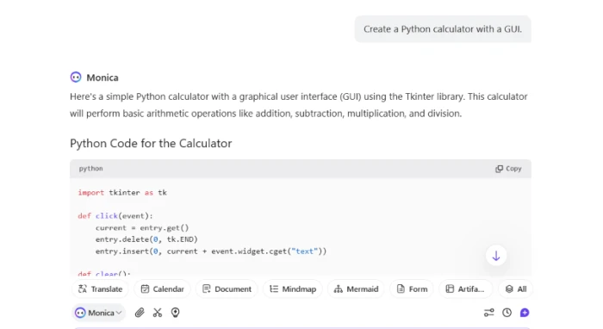Viewport: 603px width, 329px height.
Task: Show All skills
Action: [516, 289]
